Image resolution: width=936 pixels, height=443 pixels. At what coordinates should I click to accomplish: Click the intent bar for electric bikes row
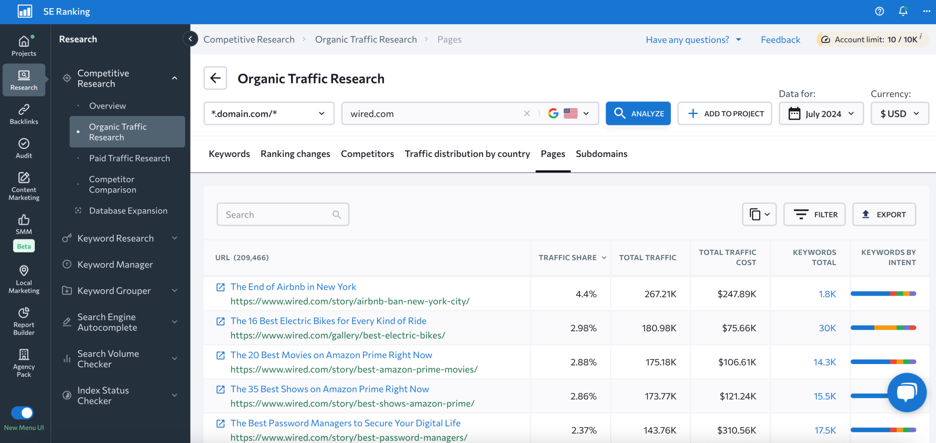tap(883, 327)
